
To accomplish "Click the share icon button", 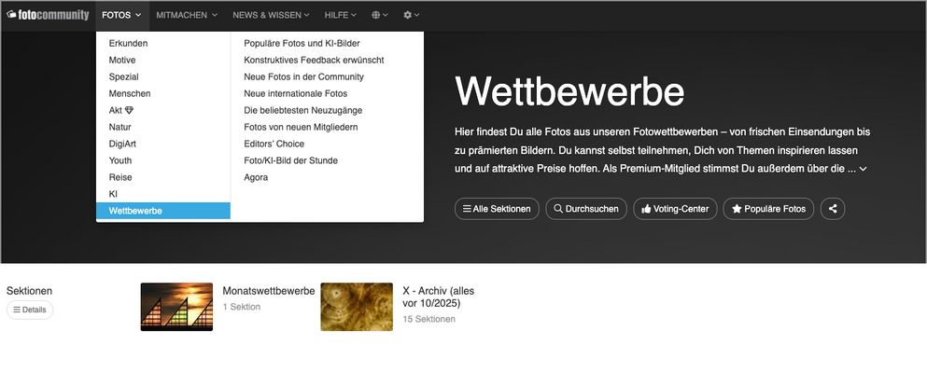I will 833,208.
